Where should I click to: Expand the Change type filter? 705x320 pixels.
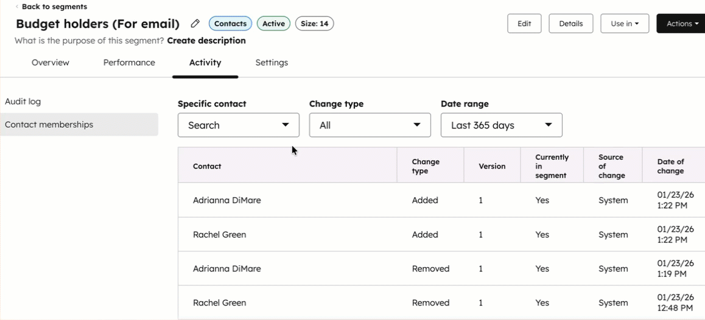coord(370,125)
